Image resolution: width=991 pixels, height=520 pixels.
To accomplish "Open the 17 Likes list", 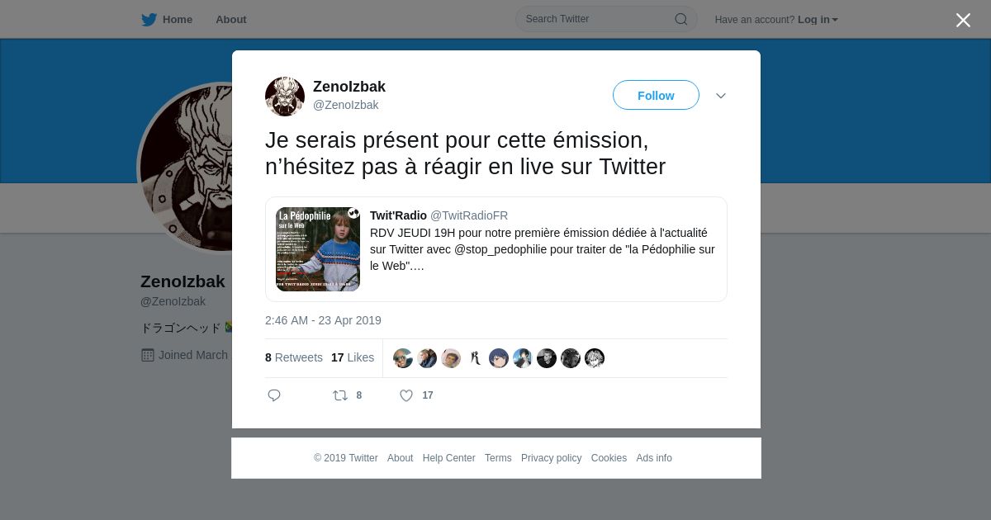I will click(353, 357).
